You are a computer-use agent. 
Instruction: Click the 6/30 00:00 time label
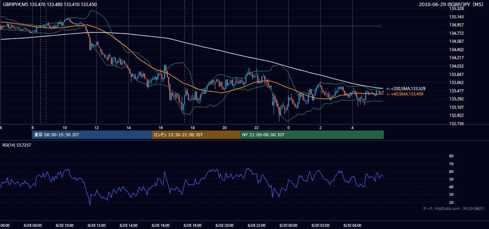289,226
